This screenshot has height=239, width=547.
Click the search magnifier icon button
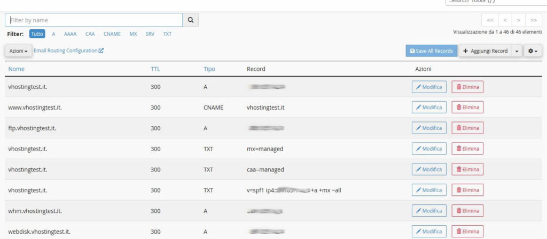pos(191,20)
